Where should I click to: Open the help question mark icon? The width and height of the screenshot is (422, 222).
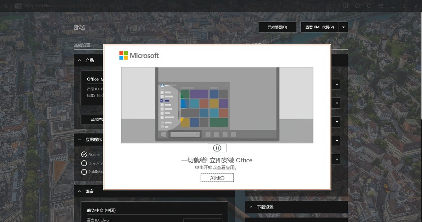click(357, 6)
